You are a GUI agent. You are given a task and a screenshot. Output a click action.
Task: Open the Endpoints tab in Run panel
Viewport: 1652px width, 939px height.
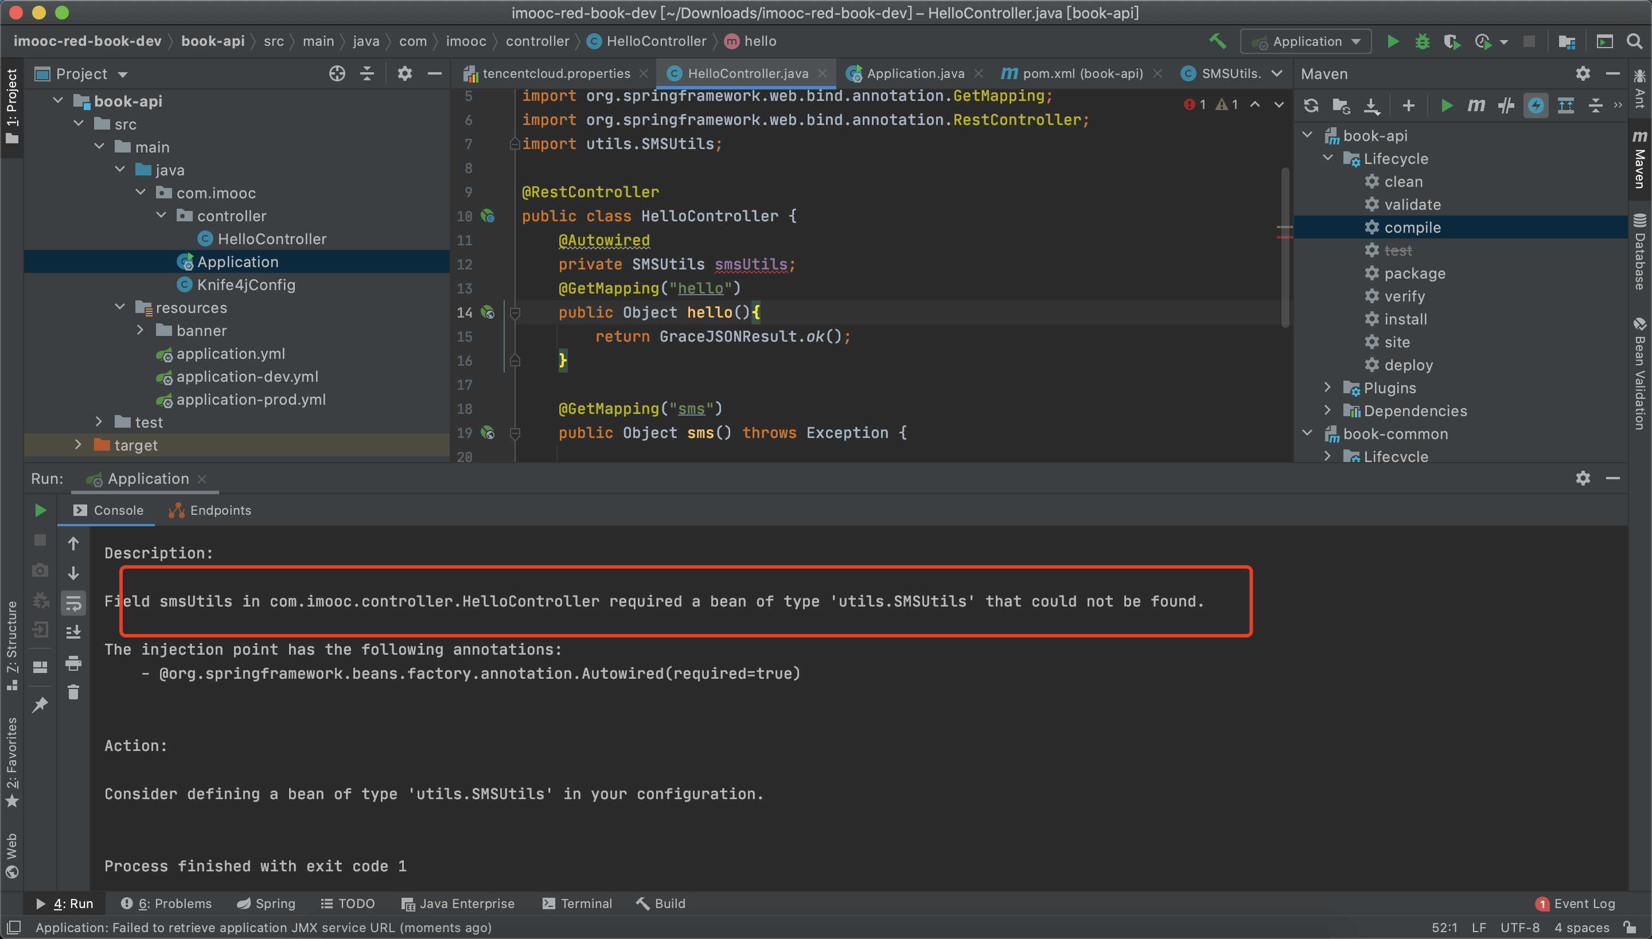coord(210,510)
